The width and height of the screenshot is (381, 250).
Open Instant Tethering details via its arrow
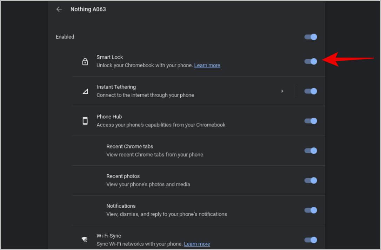(282, 91)
